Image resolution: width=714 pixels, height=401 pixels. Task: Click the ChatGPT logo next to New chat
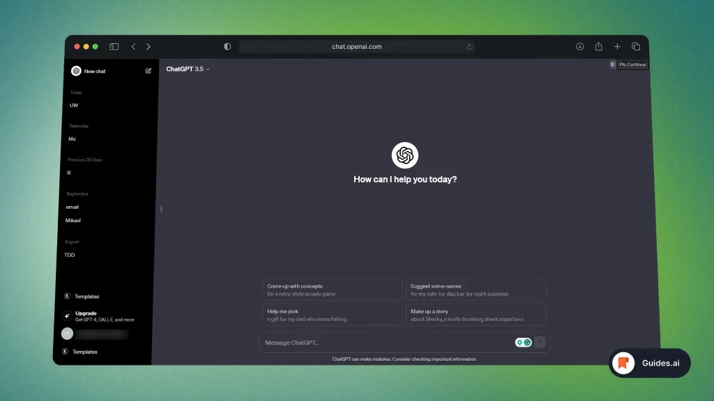76,71
